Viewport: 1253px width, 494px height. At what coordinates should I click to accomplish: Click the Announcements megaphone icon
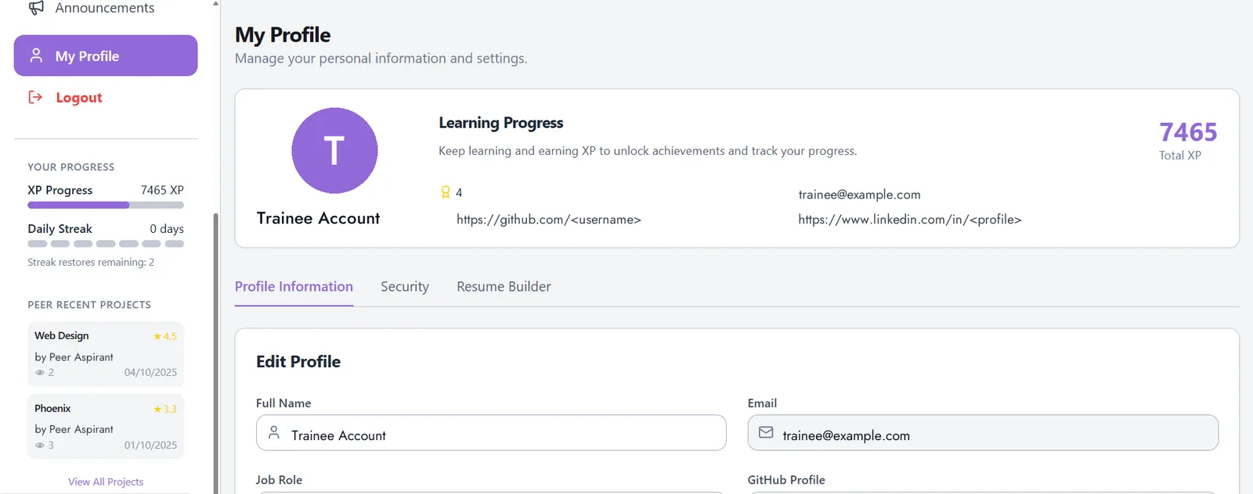click(36, 8)
